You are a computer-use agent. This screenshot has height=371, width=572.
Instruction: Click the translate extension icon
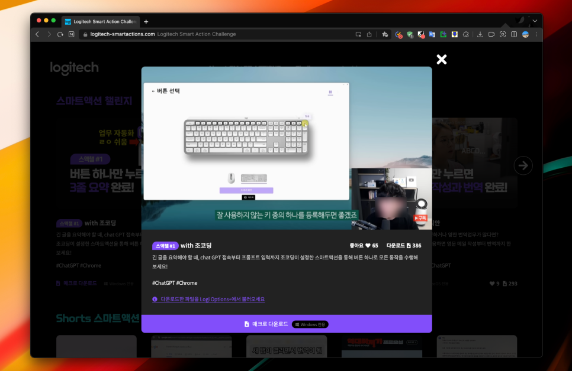tap(432, 35)
